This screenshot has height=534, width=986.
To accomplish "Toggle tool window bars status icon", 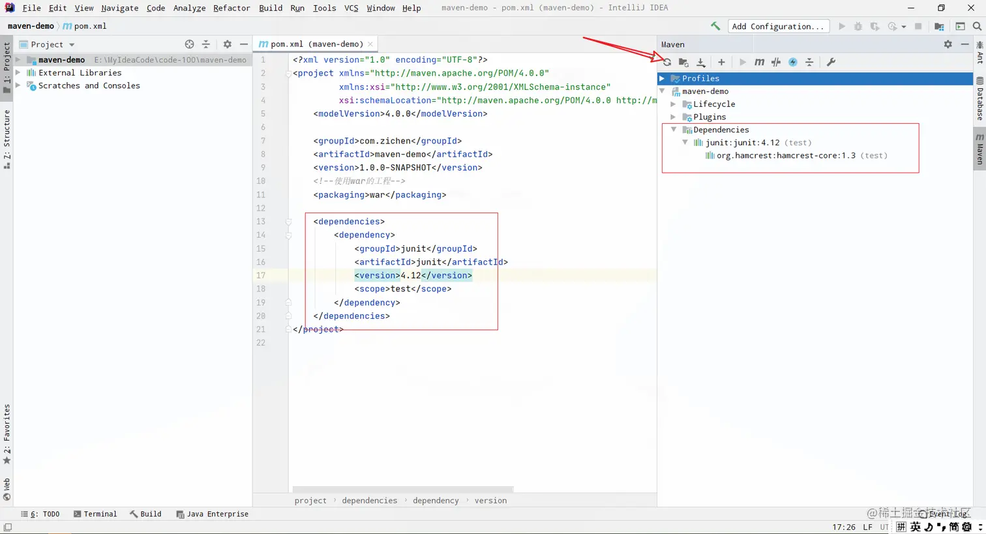I will (7, 527).
